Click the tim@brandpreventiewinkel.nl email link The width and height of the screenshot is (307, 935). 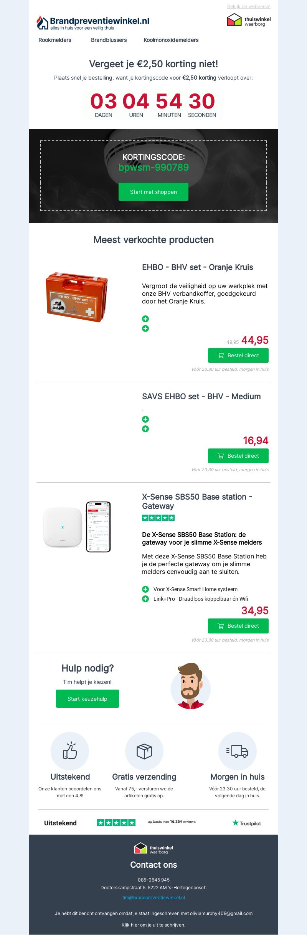click(x=153, y=897)
